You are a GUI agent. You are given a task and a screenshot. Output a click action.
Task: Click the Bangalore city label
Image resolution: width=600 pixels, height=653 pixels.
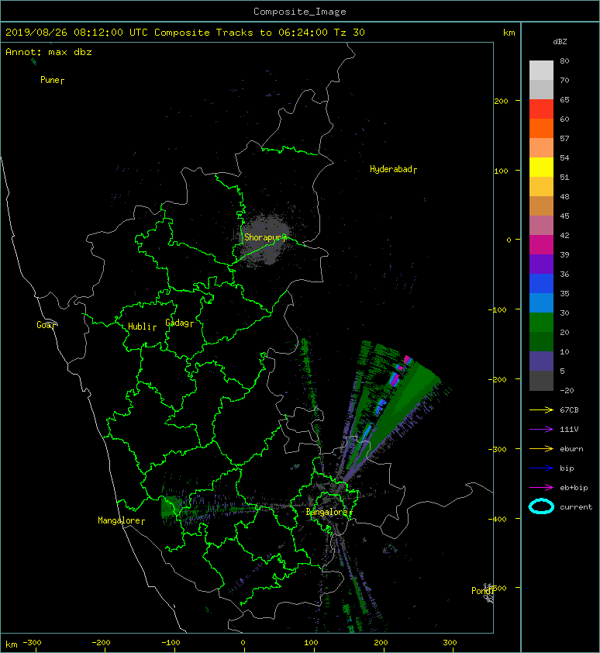(329, 512)
